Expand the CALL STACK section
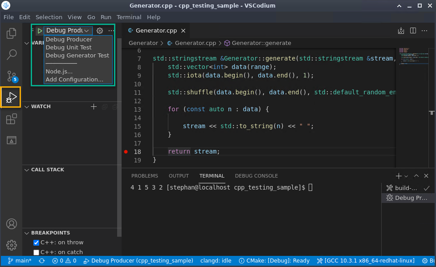The image size is (436, 267). (x=26, y=170)
